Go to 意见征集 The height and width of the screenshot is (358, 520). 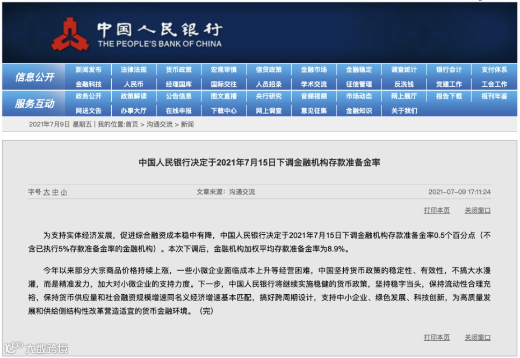314,110
